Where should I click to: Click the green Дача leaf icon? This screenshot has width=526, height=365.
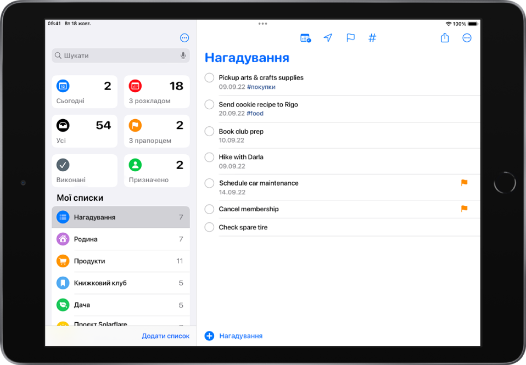[63, 305]
